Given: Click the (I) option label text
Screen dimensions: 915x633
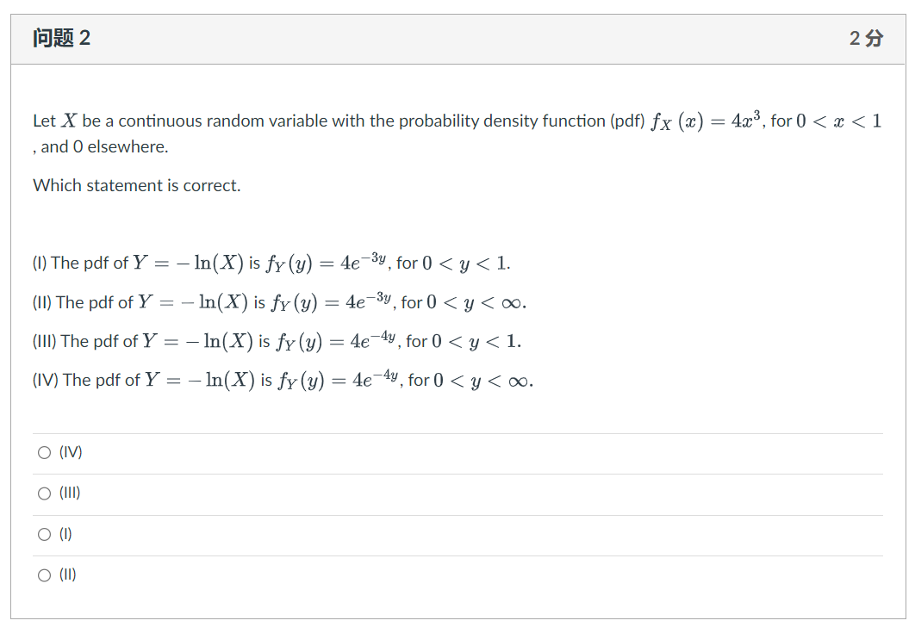Looking at the screenshot, I should (x=67, y=534).
